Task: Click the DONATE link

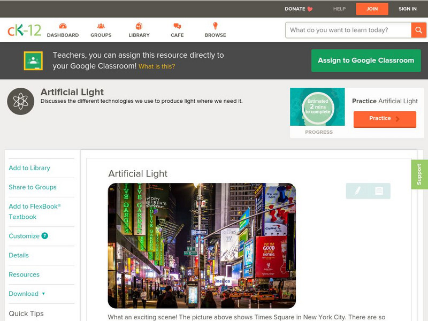Action: click(x=295, y=9)
